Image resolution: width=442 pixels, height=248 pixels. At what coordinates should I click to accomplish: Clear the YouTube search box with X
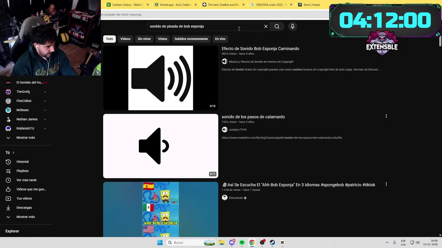click(266, 27)
